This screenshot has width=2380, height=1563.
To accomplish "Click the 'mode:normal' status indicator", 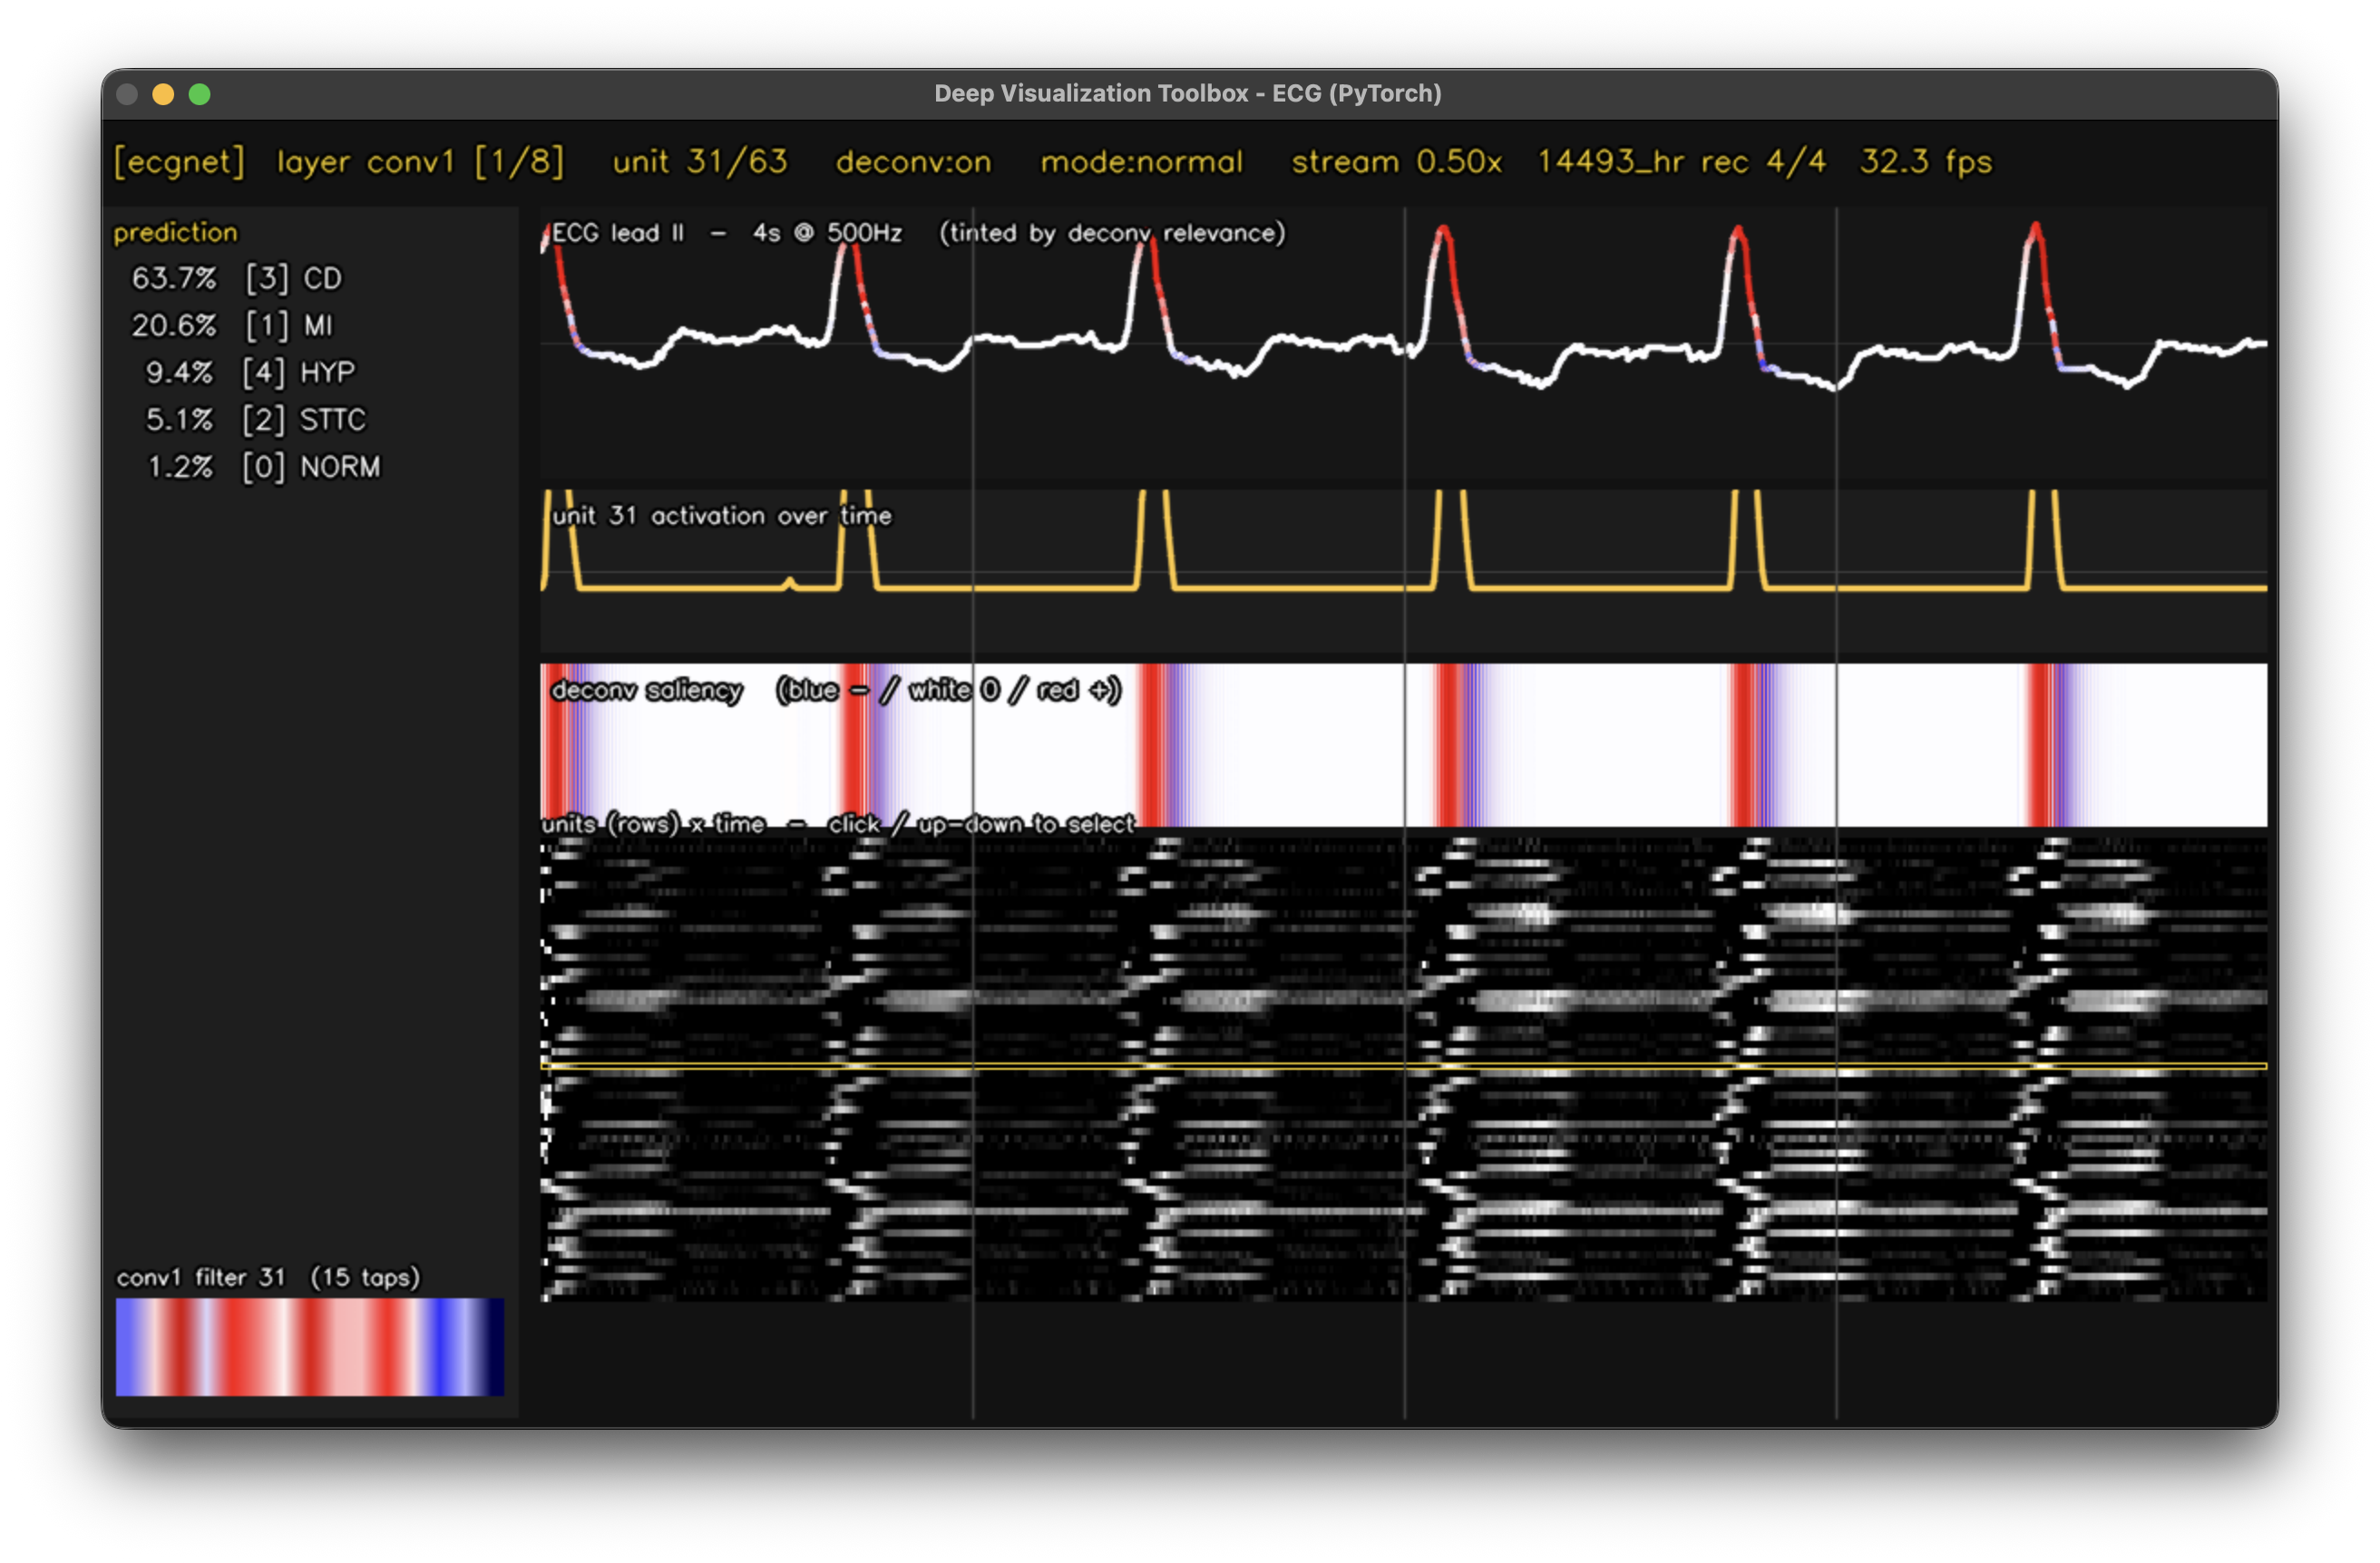I will coord(1141,162).
